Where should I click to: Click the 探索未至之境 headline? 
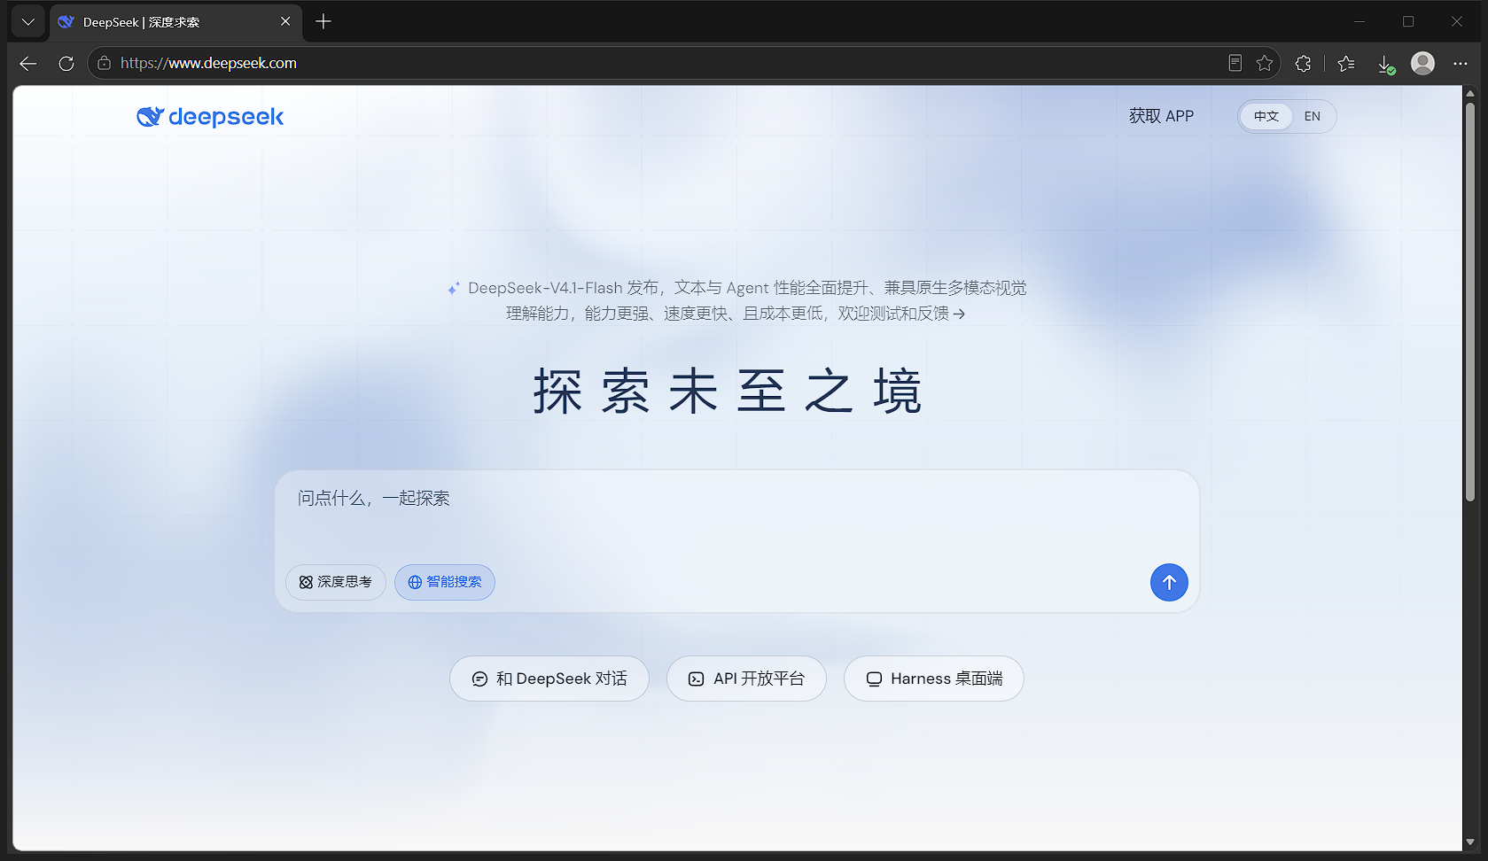coord(728,392)
